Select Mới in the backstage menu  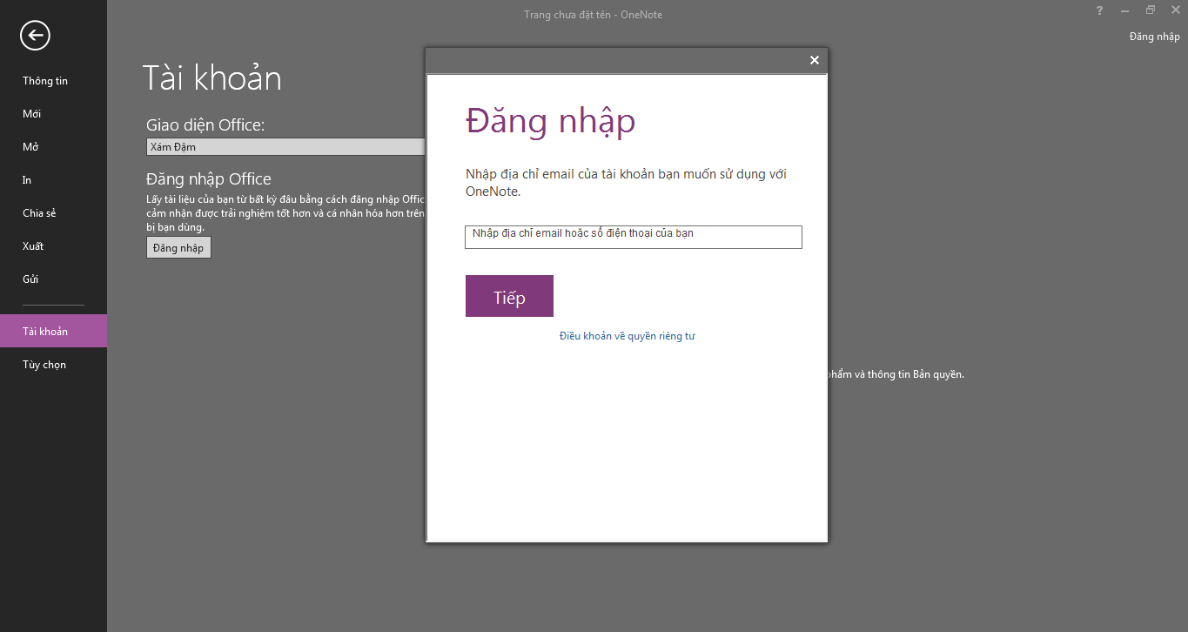32,114
